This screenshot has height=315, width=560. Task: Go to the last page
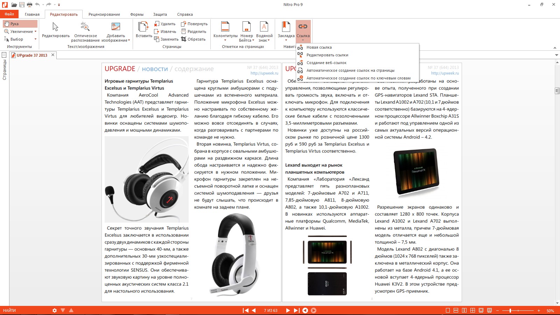[296, 310]
